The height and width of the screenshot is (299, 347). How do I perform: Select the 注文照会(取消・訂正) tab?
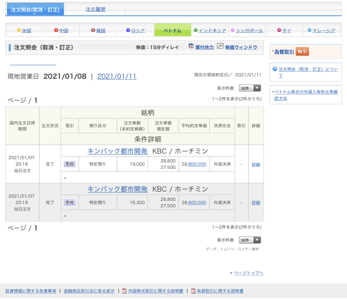tap(35, 9)
